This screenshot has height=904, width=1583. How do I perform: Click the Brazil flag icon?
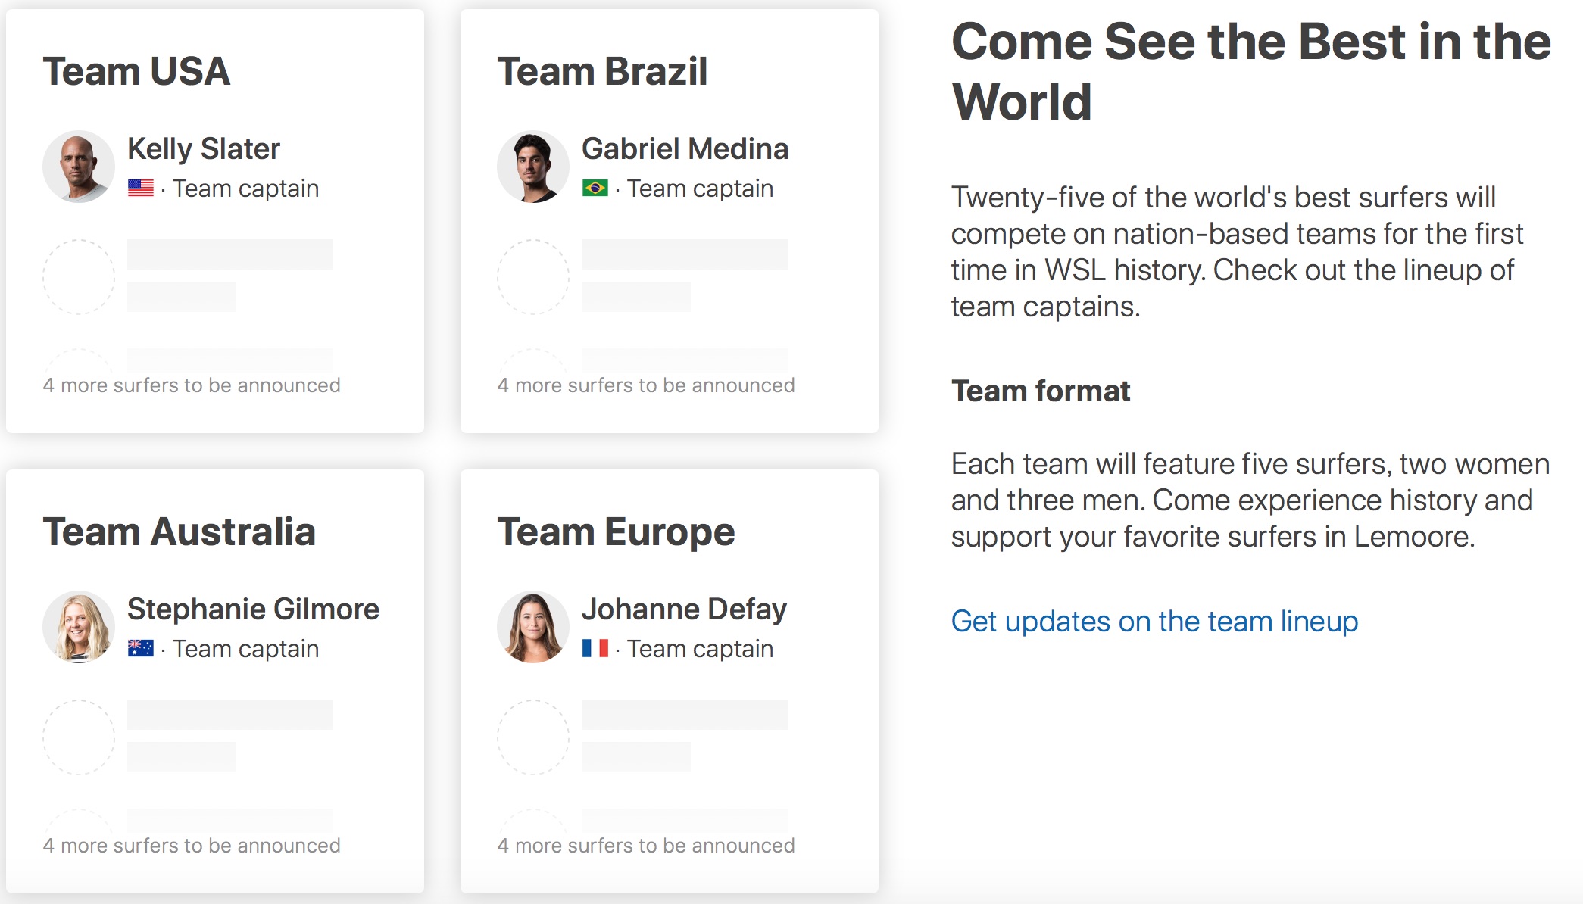coord(595,188)
